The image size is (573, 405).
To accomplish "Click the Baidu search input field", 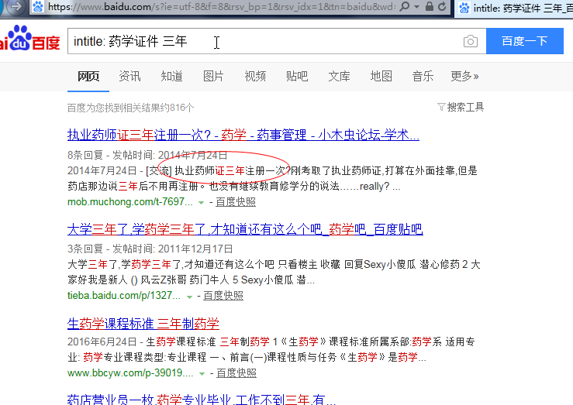I will [277, 41].
